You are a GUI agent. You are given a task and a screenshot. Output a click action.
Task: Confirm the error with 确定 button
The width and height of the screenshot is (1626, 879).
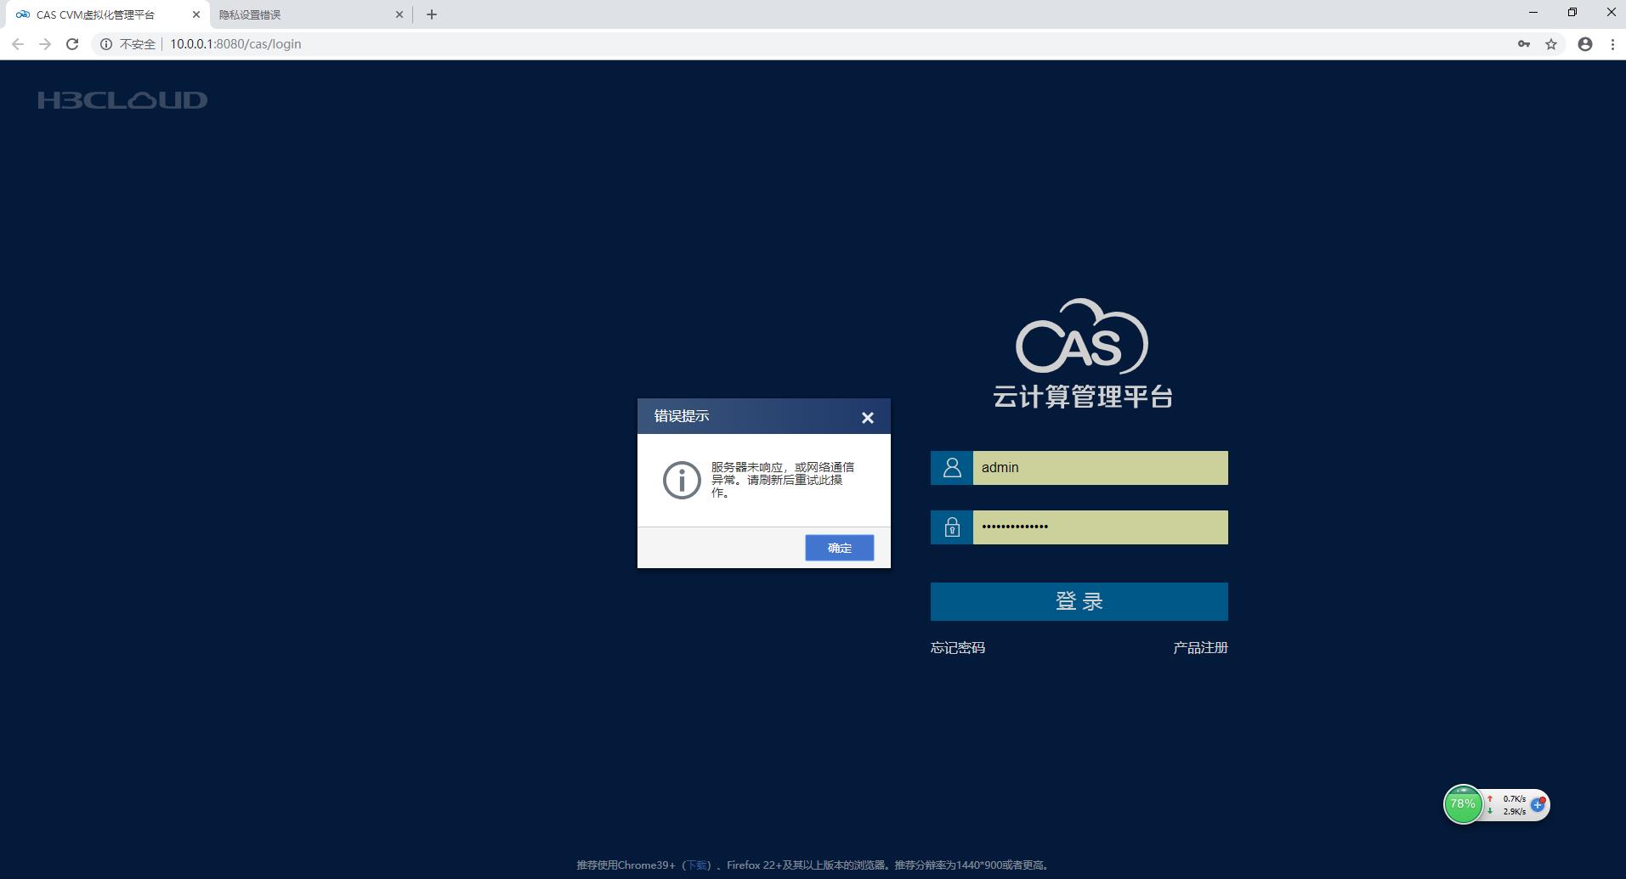click(x=839, y=548)
